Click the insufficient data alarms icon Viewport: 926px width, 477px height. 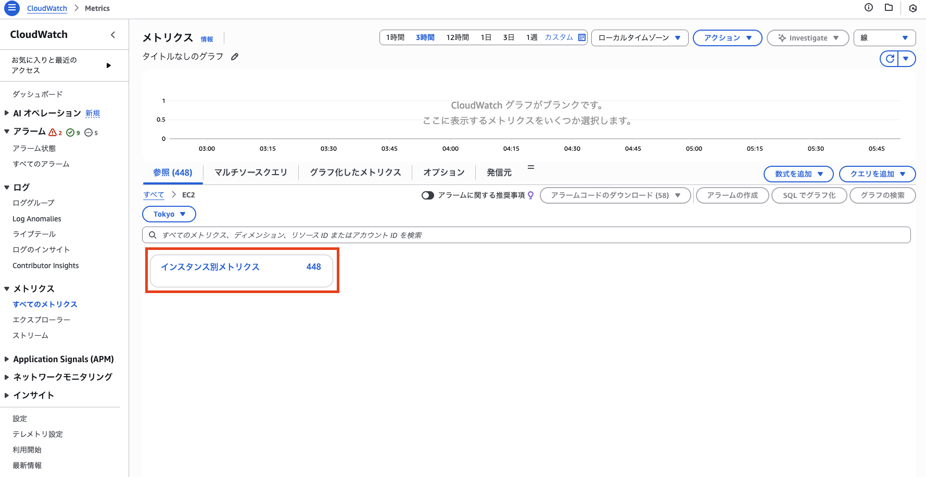[x=91, y=132]
